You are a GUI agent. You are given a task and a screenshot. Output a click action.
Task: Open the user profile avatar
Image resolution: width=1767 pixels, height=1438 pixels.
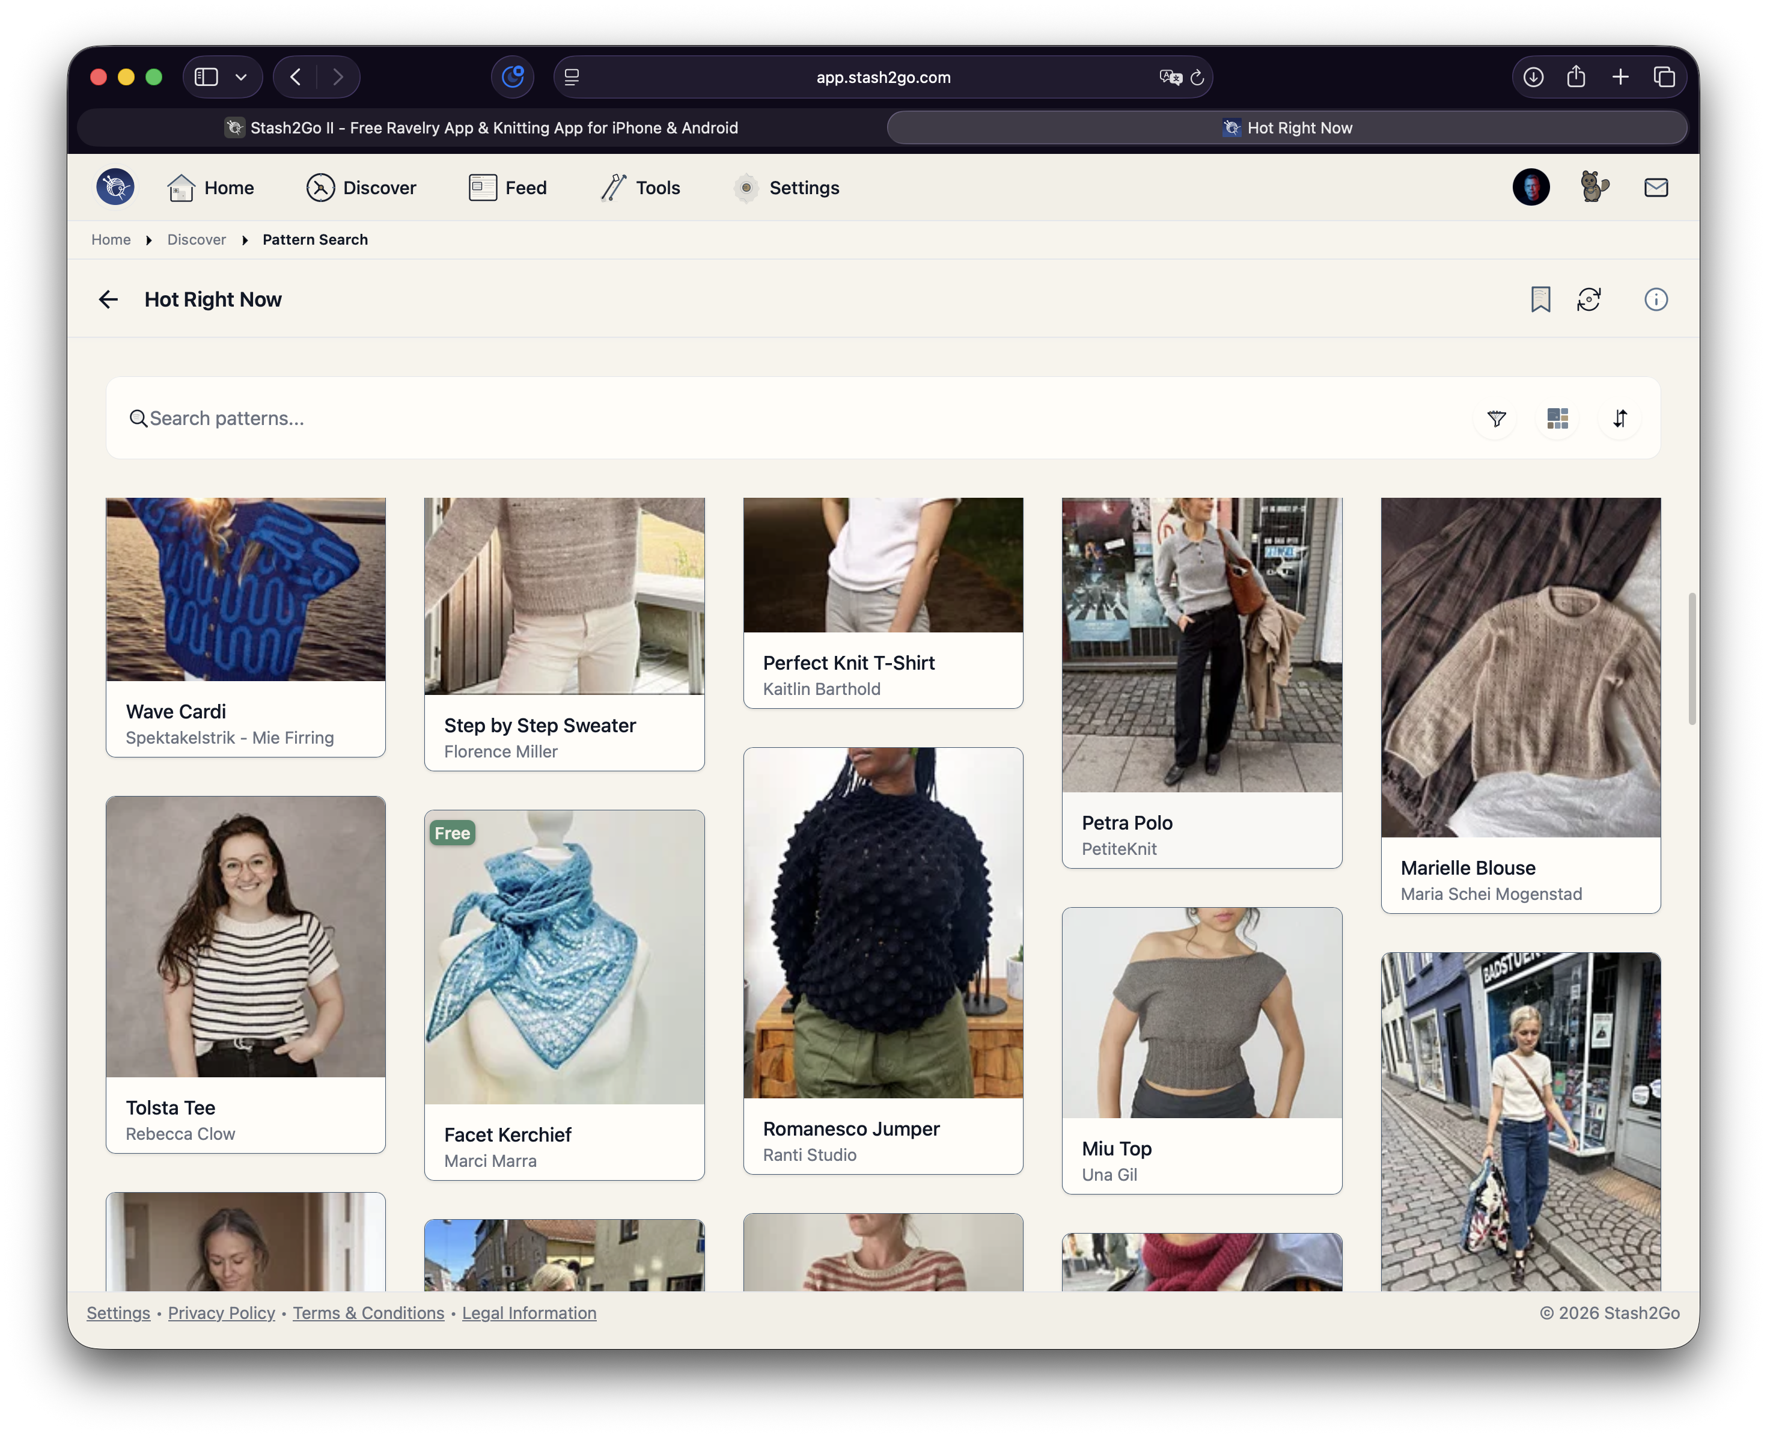[1530, 187]
